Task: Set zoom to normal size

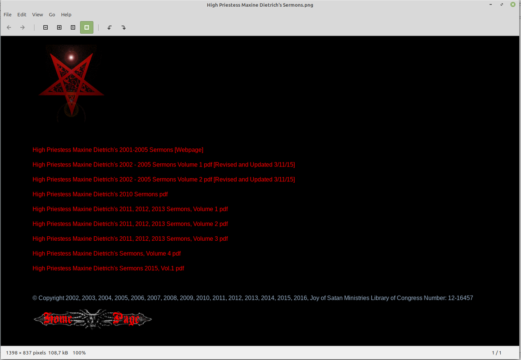Action: [x=73, y=27]
